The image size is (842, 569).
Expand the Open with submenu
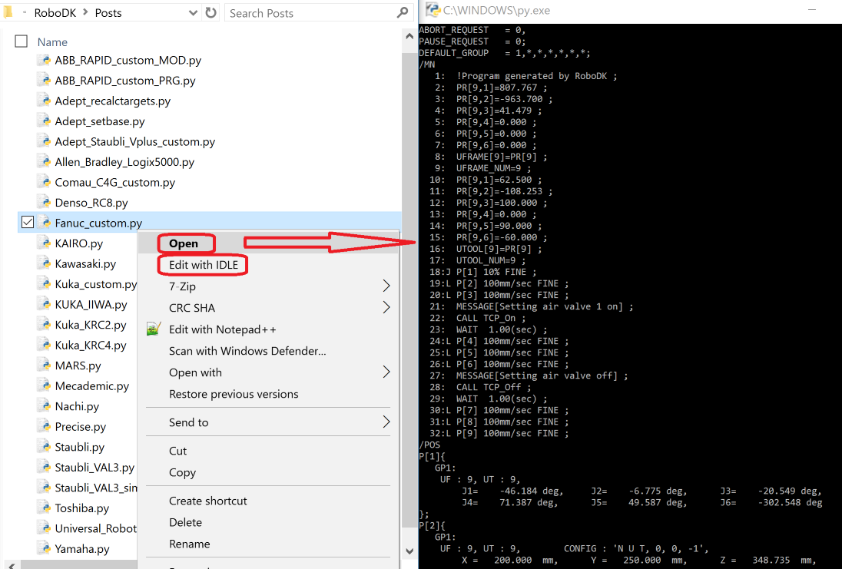(x=386, y=372)
